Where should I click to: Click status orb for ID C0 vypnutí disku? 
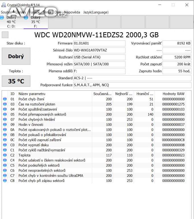[5, 145]
